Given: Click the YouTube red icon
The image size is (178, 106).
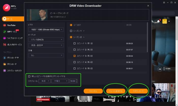Looking at the screenshot, I should click(x=5, y=25).
